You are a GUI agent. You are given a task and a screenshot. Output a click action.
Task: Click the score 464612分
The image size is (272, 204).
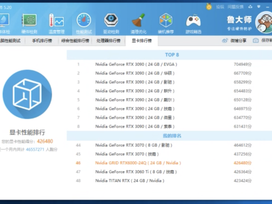click(243, 145)
